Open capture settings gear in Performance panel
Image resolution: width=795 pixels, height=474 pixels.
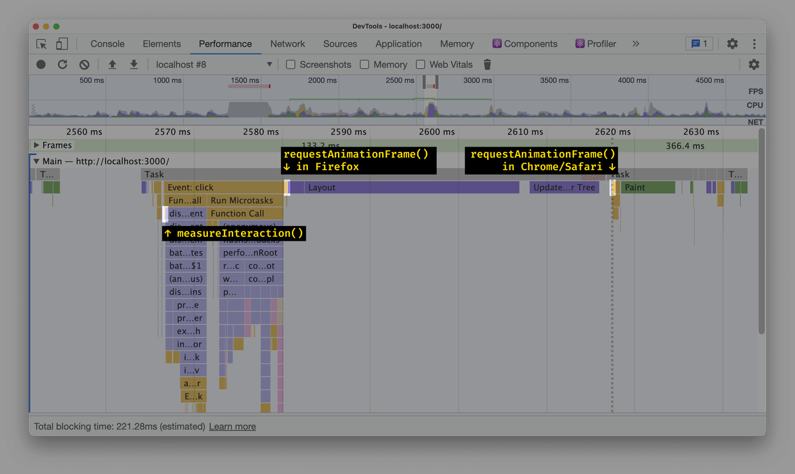click(754, 64)
